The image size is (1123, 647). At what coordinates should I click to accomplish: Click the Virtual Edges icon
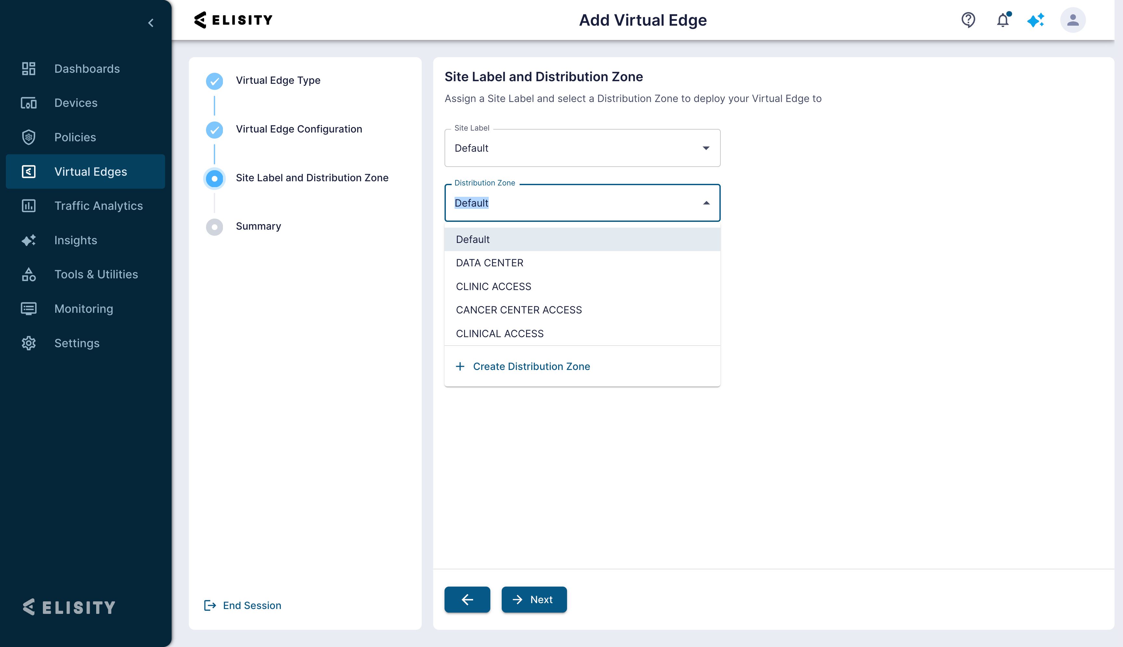[x=29, y=171]
